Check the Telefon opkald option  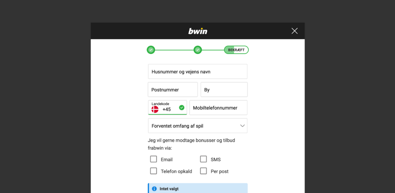[153, 171]
